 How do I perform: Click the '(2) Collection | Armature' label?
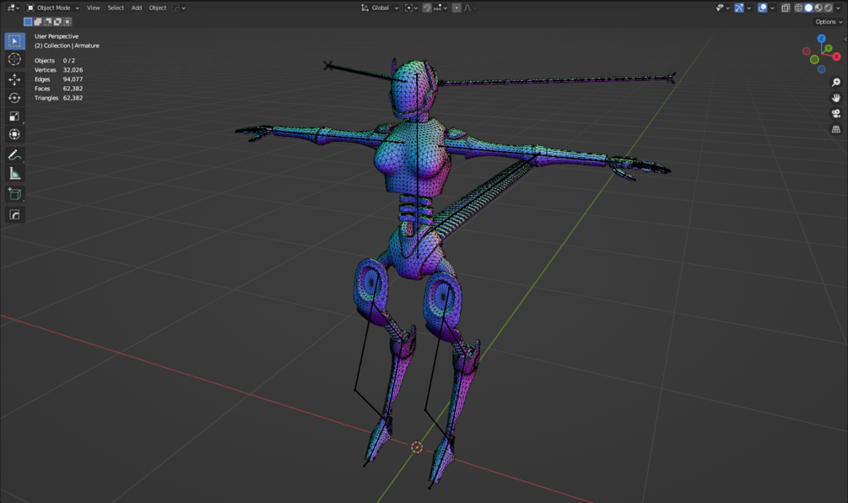pos(67,46)
